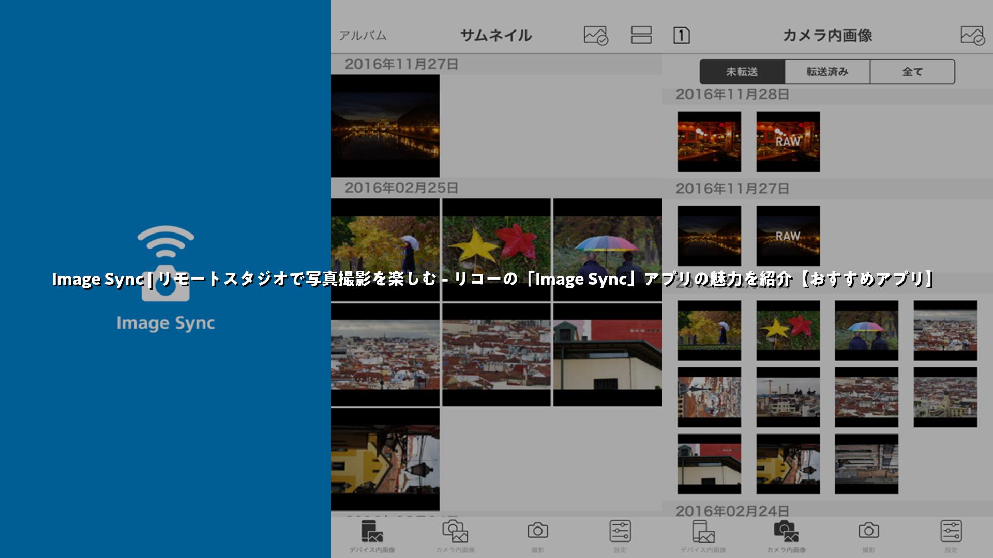Click the カメラ内画像 title text
The width and height of the screenshot is (993, 558).
pyautogui.click(x=827, y=36)
